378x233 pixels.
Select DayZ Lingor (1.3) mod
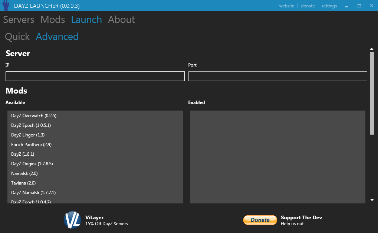95,135
